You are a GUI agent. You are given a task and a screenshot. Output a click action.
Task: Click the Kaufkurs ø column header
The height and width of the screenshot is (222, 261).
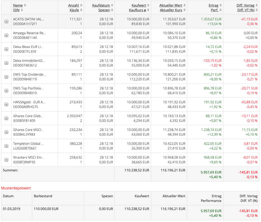coord(138,10)
